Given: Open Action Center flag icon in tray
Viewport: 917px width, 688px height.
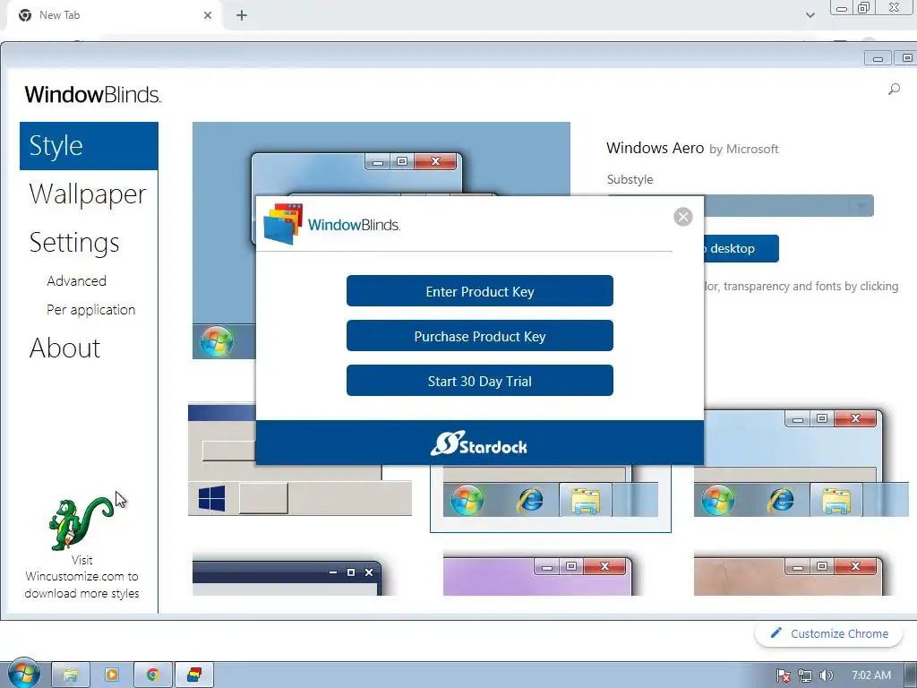Looking at the screenshot, I should coord(783,675).
